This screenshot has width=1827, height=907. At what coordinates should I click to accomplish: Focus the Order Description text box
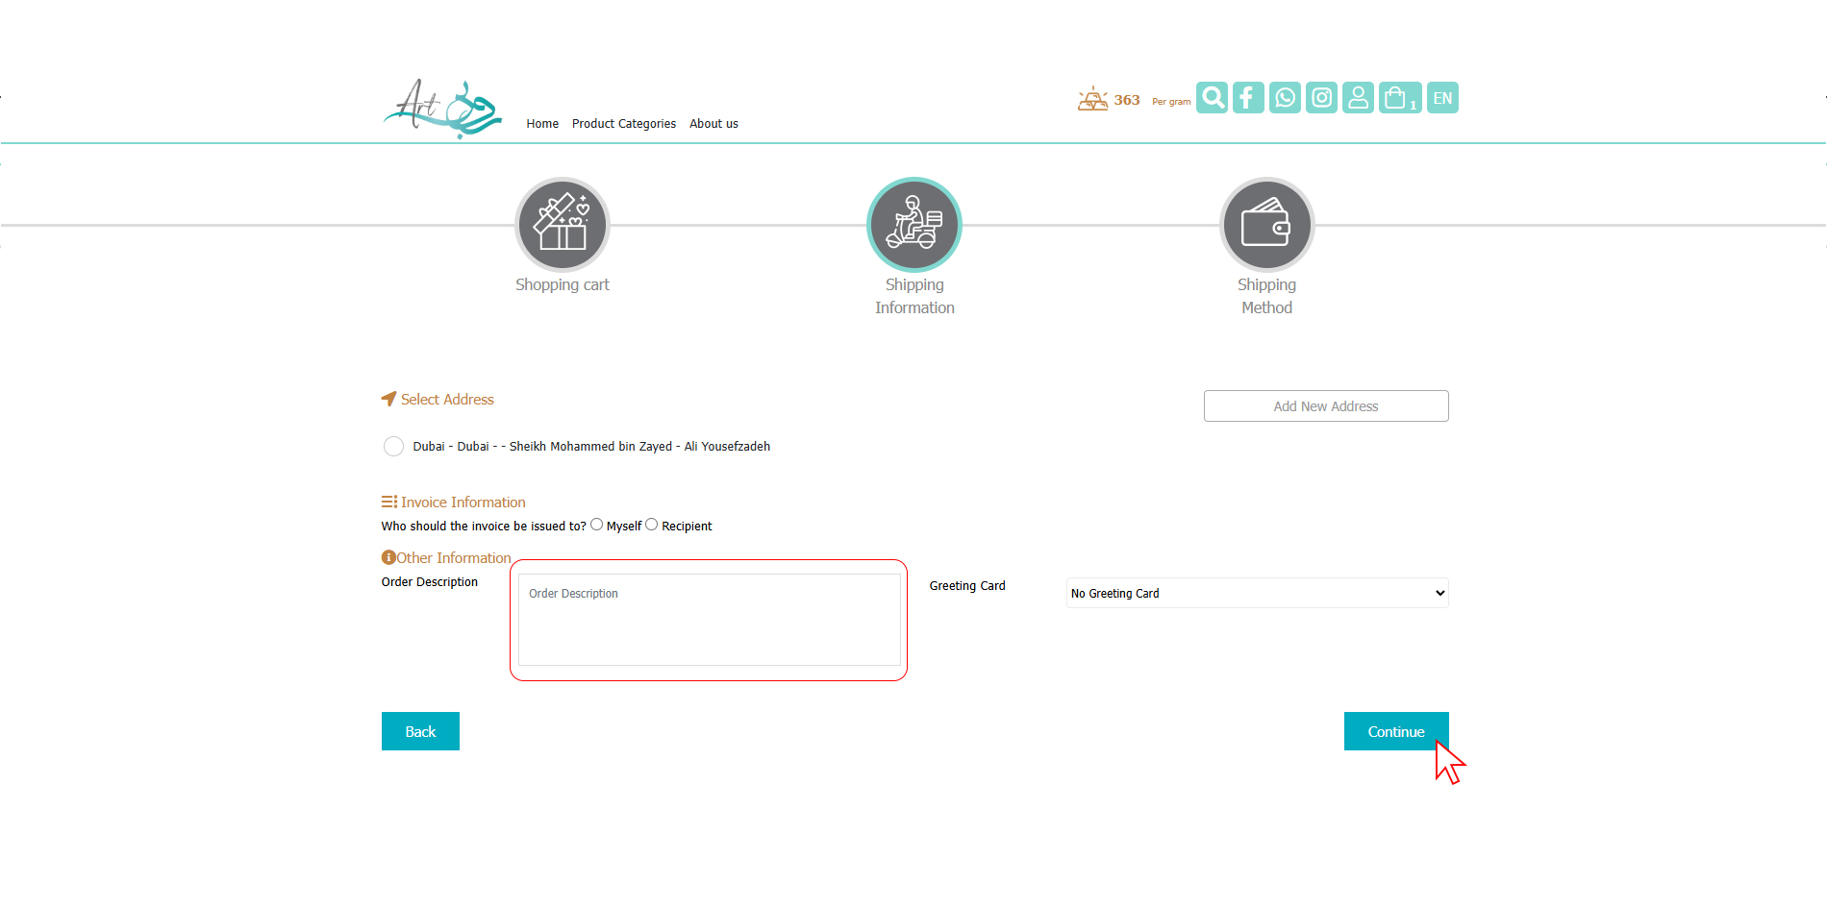tap(709, 620)
